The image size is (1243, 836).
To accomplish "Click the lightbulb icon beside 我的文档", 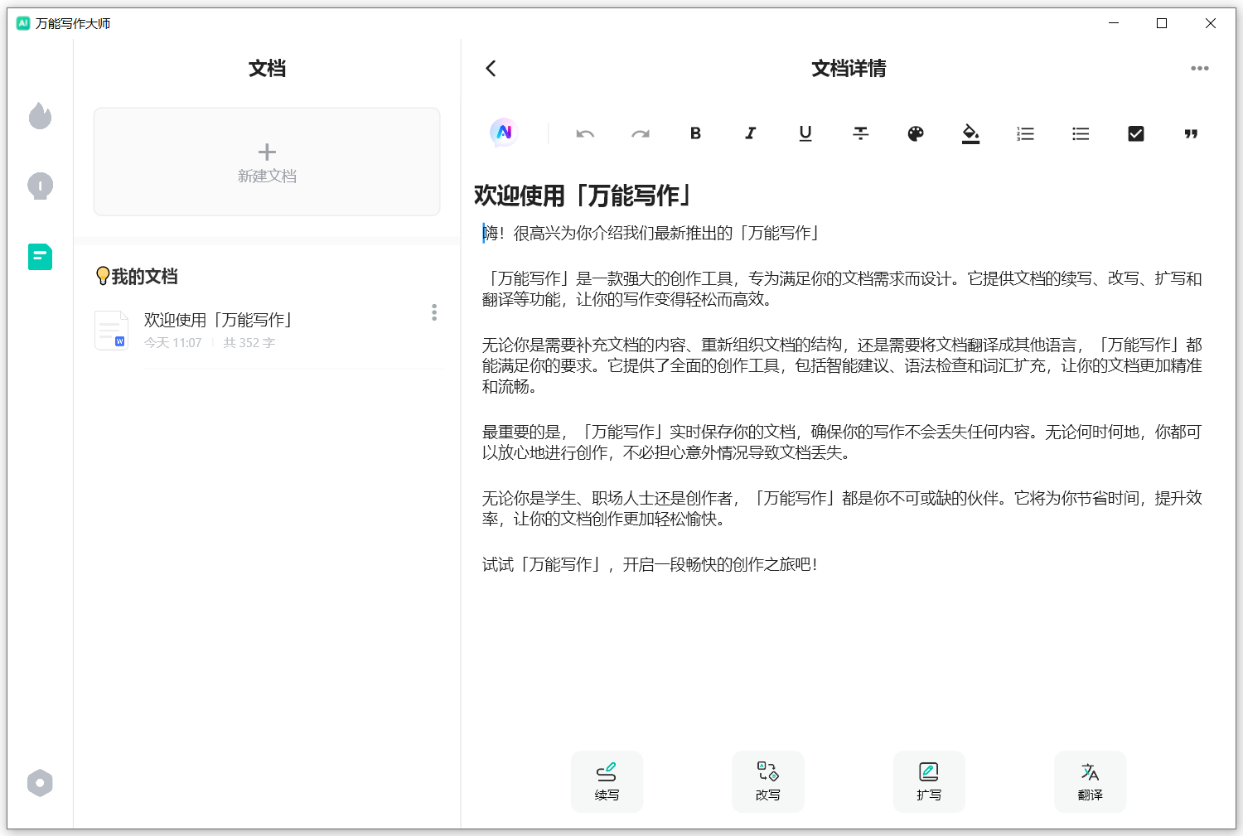I will click(x=103, y=276).
